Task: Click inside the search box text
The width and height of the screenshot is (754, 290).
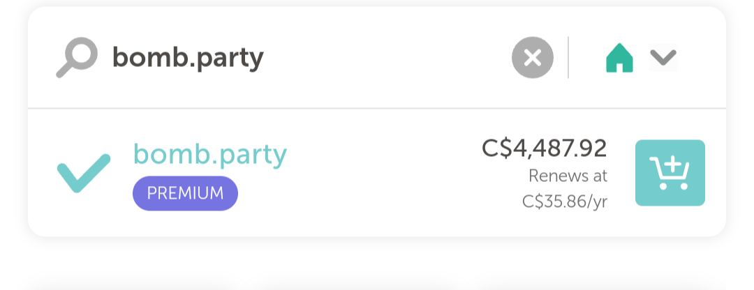Action: tap(188, 59)
